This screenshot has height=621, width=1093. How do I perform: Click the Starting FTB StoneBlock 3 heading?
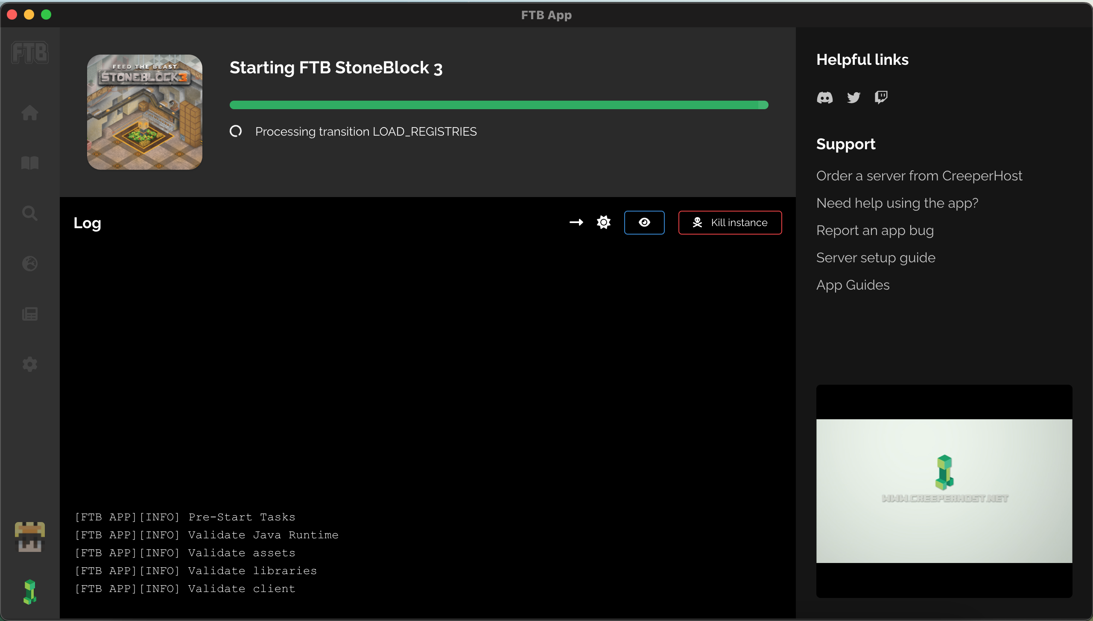pos(336,68)
